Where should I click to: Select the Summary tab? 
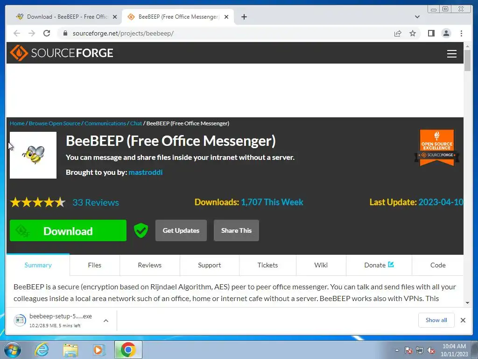pos(38,265)
